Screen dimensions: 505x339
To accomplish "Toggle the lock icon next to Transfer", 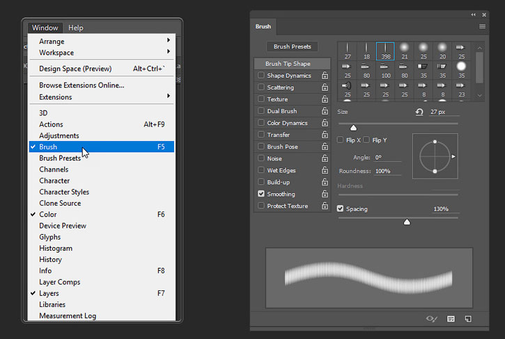I will [x=325, y=135].
